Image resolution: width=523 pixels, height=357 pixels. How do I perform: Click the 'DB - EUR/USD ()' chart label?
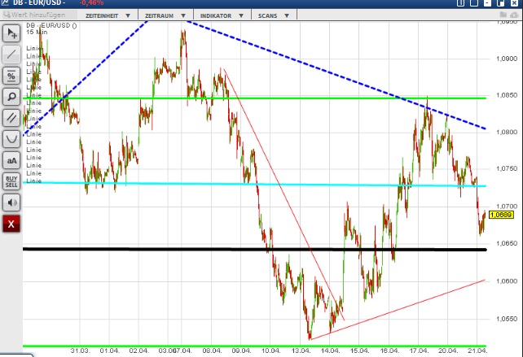click(x=51, y=25)
